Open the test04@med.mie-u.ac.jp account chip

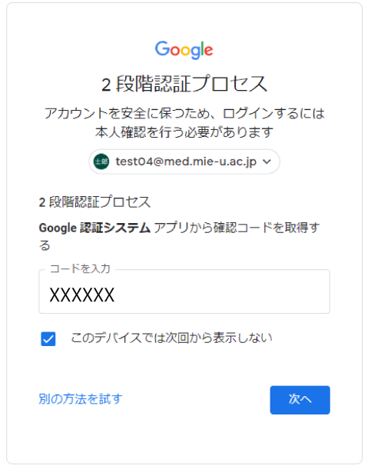184,161
